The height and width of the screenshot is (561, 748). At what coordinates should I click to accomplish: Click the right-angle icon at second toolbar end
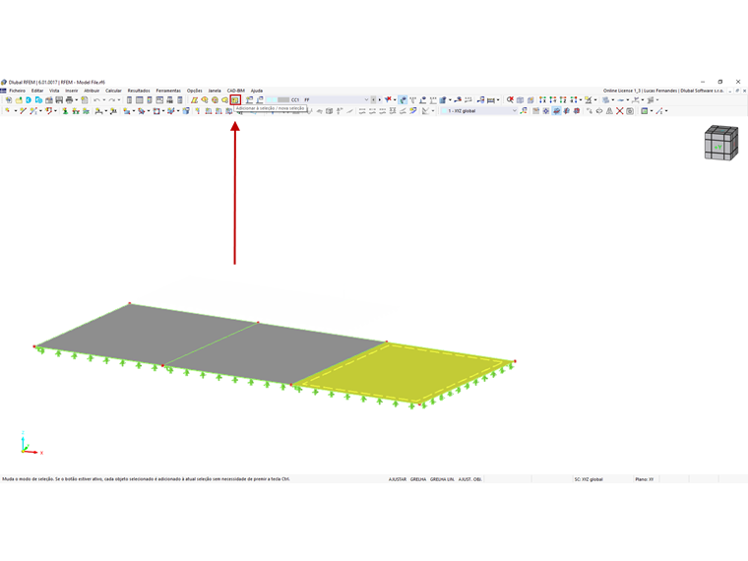coord(659,110)
